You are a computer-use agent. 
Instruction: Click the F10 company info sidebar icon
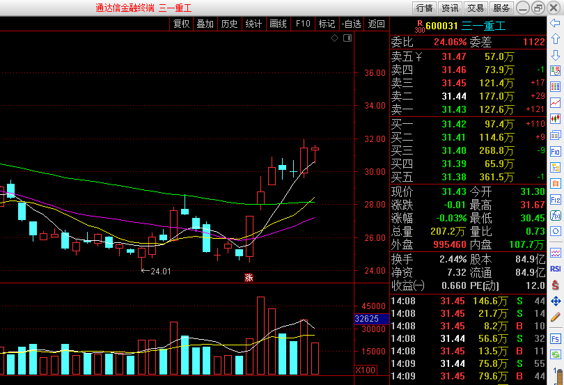(556, 151)
